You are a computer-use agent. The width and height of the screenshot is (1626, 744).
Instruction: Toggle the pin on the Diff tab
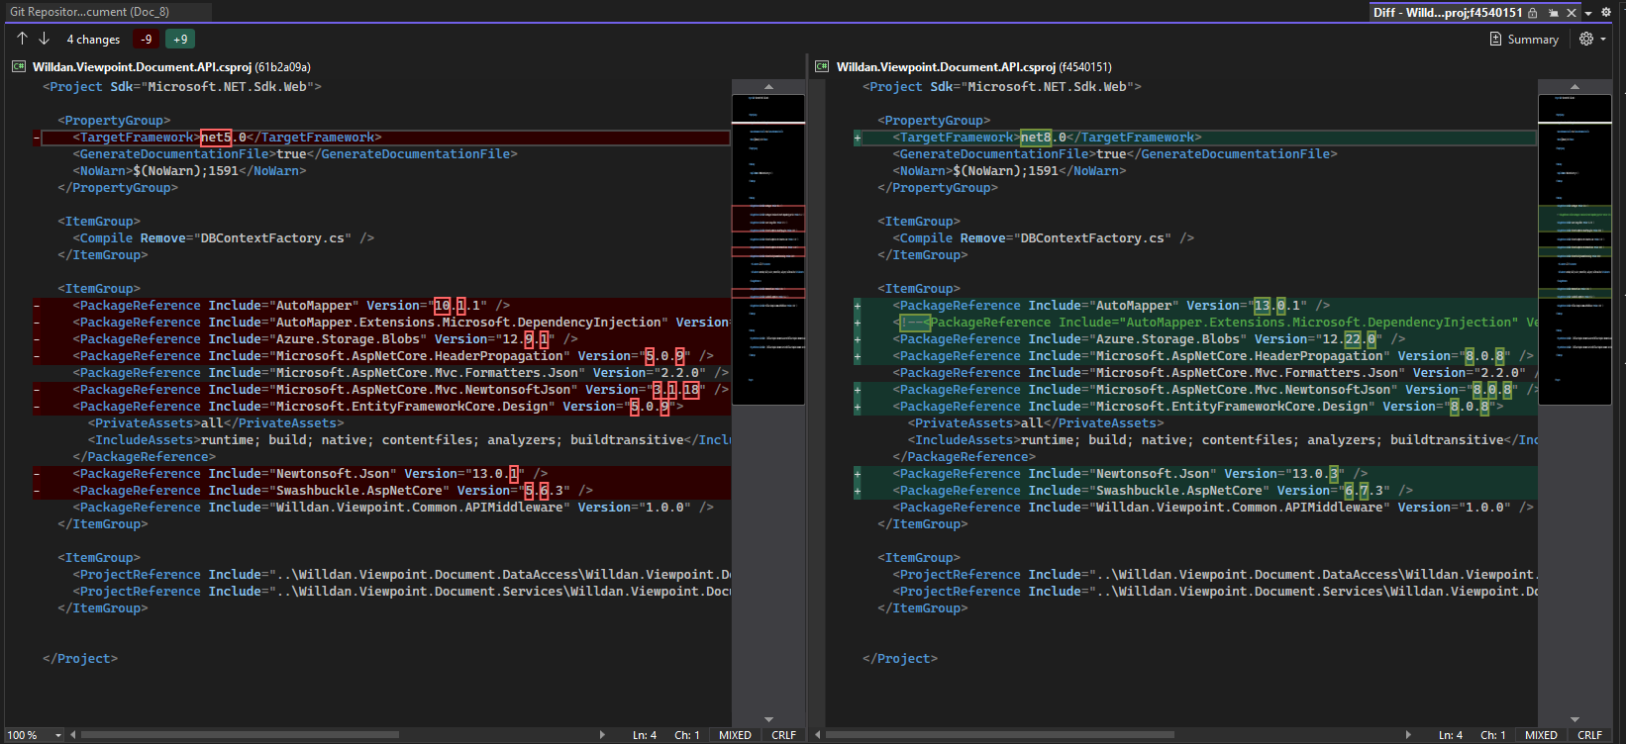coord(1553,13)
